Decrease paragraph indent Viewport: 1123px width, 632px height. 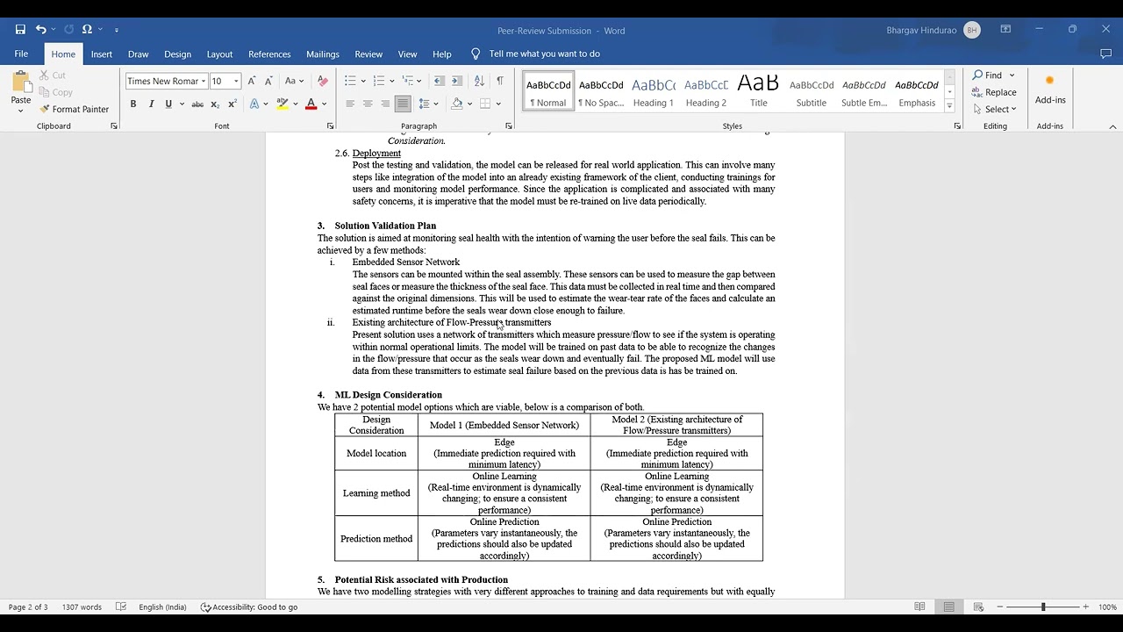(440, 81)
